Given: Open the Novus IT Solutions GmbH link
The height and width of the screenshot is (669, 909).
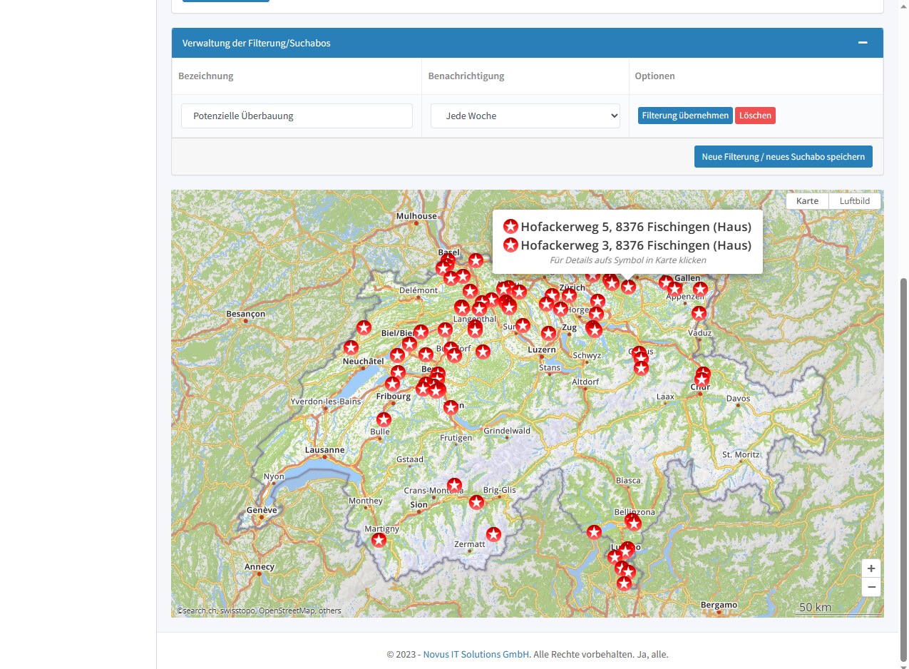Looking at the screenshot, I should click(x=476, y=654).
